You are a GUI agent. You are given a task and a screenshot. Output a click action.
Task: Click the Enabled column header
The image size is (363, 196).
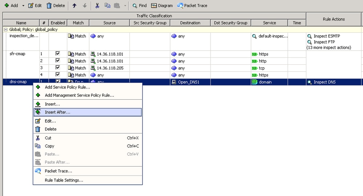(58, 23)
